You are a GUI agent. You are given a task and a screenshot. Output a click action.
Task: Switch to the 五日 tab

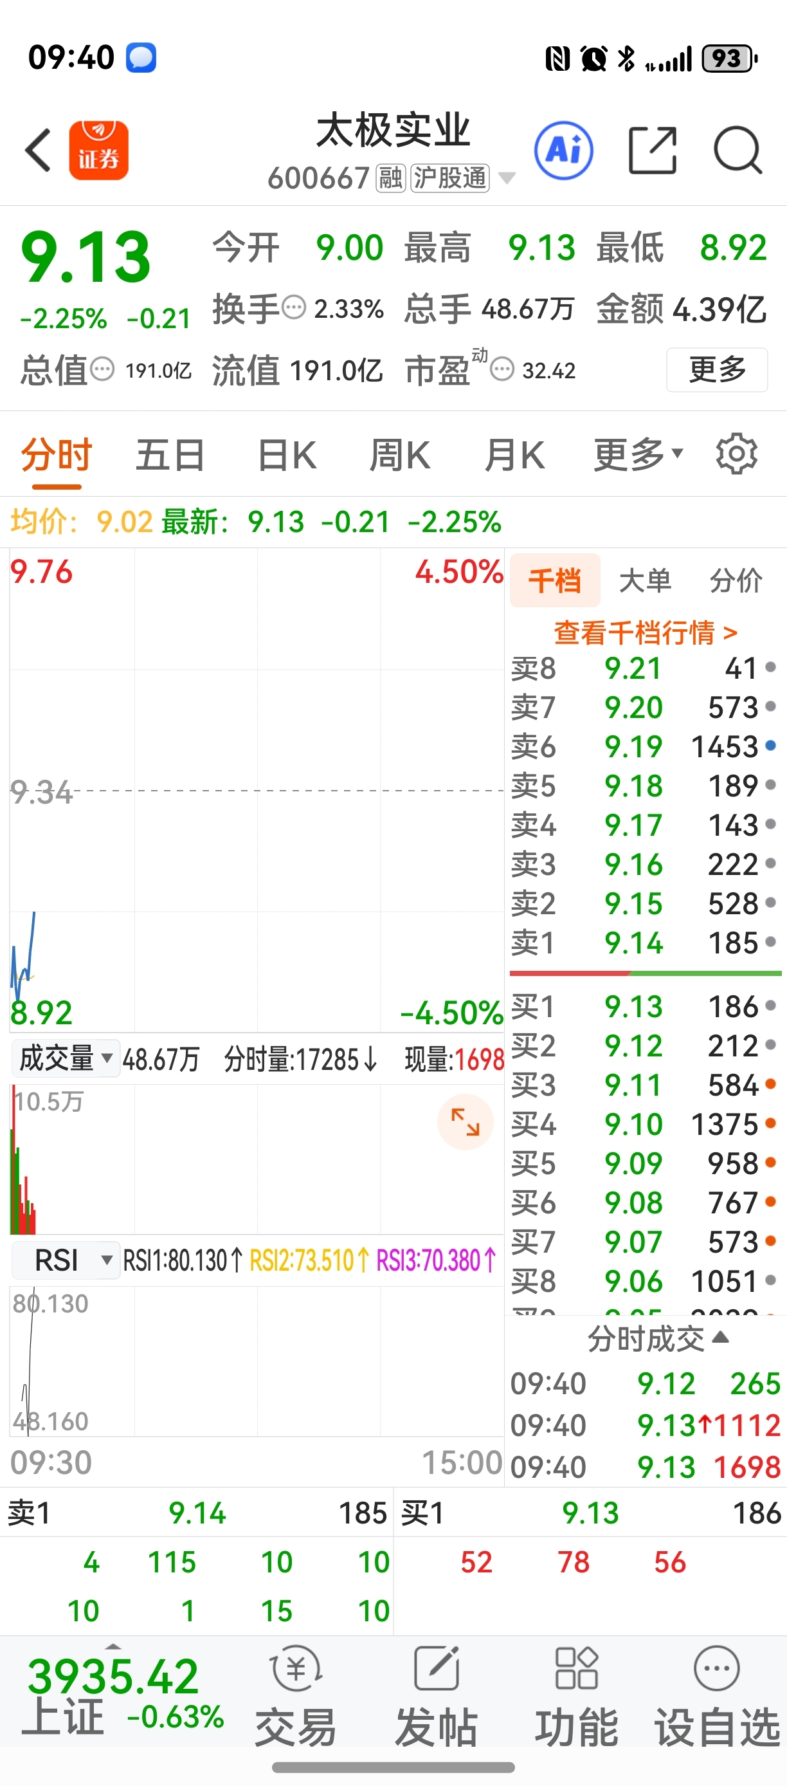tap(170, 454)
